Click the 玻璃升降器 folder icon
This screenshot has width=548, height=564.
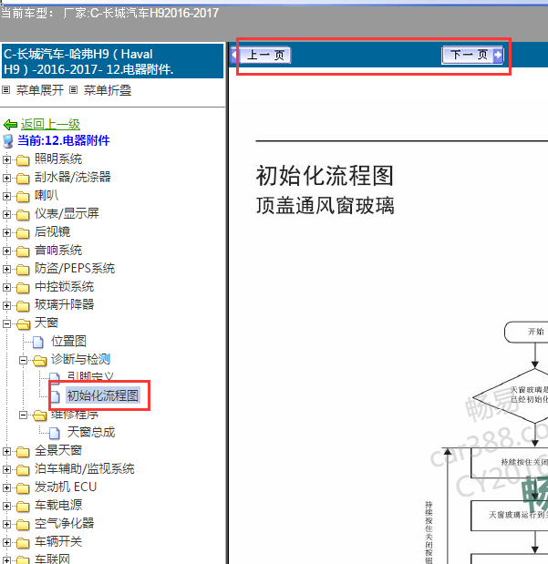pos(23,306)
